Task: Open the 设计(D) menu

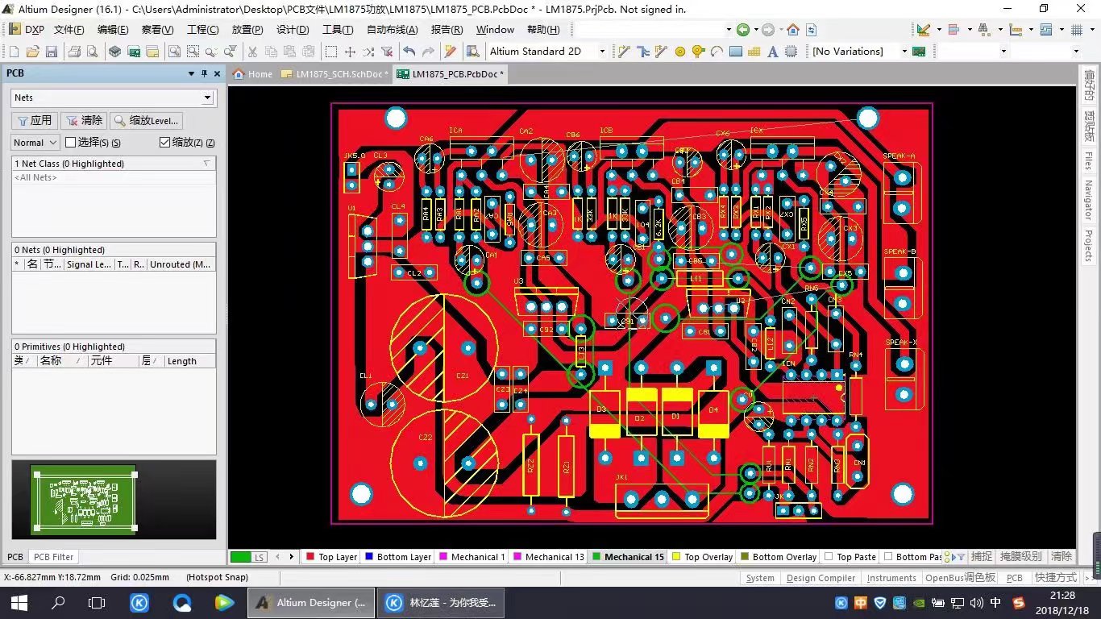Action: click(293, 30)
